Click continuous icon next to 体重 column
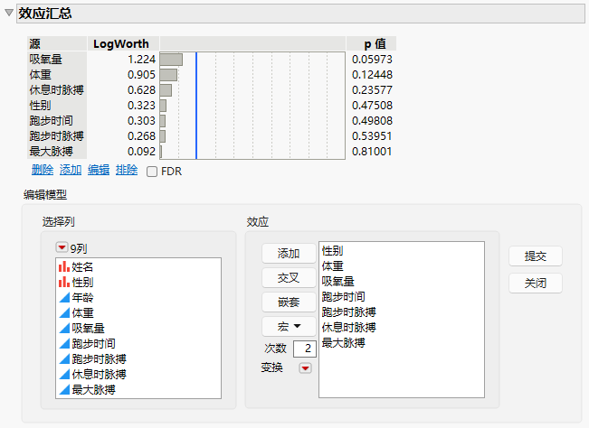 [x=64, y=313]
